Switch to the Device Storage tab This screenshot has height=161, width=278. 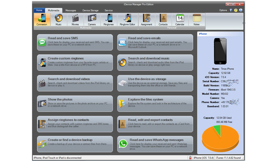click(90, 10)
